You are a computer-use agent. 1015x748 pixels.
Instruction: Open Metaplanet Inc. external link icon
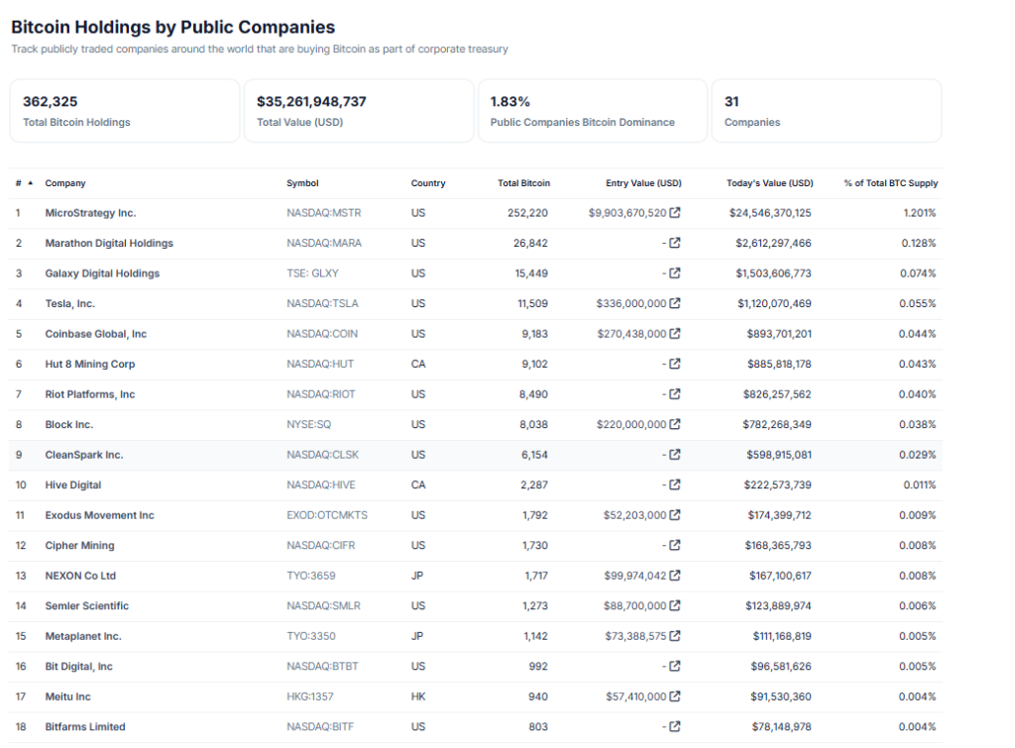(x=675, y=636)
